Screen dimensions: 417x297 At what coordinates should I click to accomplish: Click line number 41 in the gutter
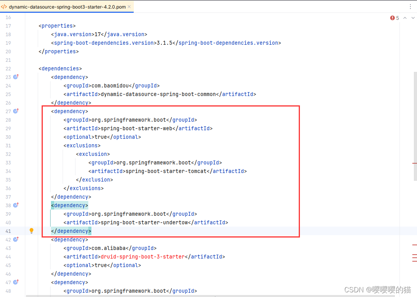tap(8, 231)
